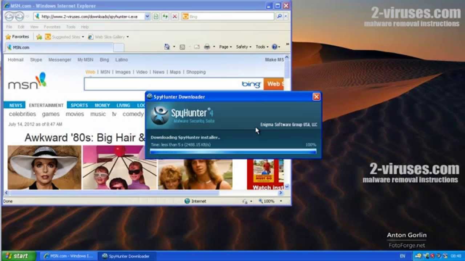Screen dimensions: 465x261
Task: Open the Favorites menu in menu bar
Action: pos(52,27)
